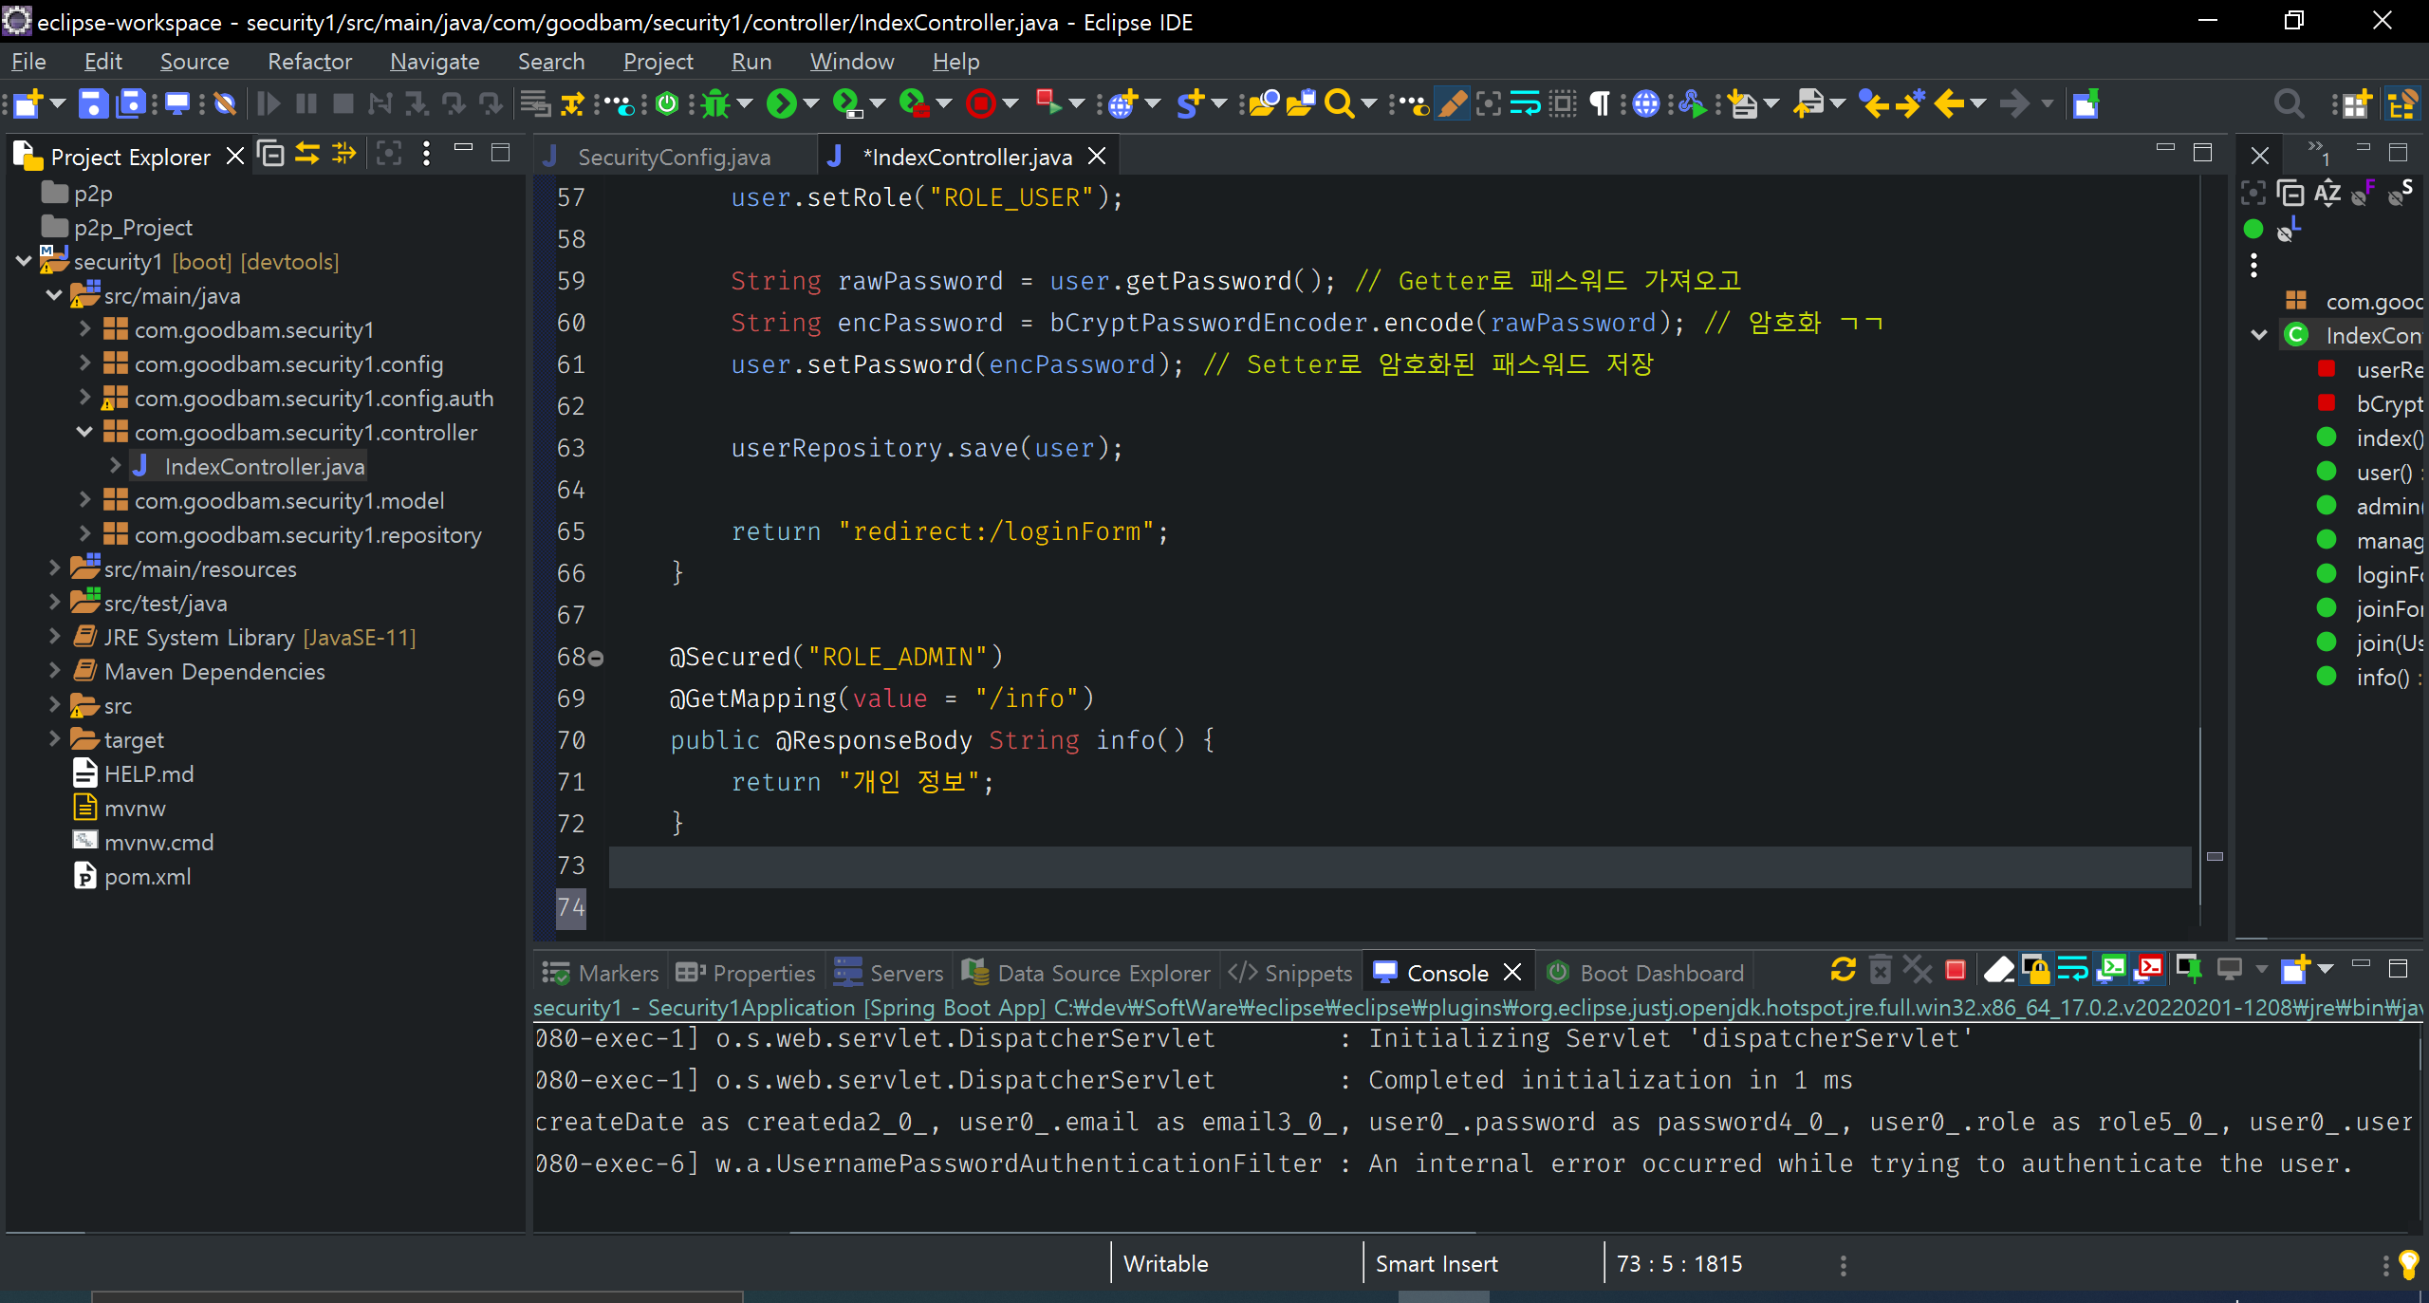This screenshot has width=2429, height=1303.
Task: Toggle console Scroll Lock icon
Action: pyautogui.click(x=2036, y=970)
